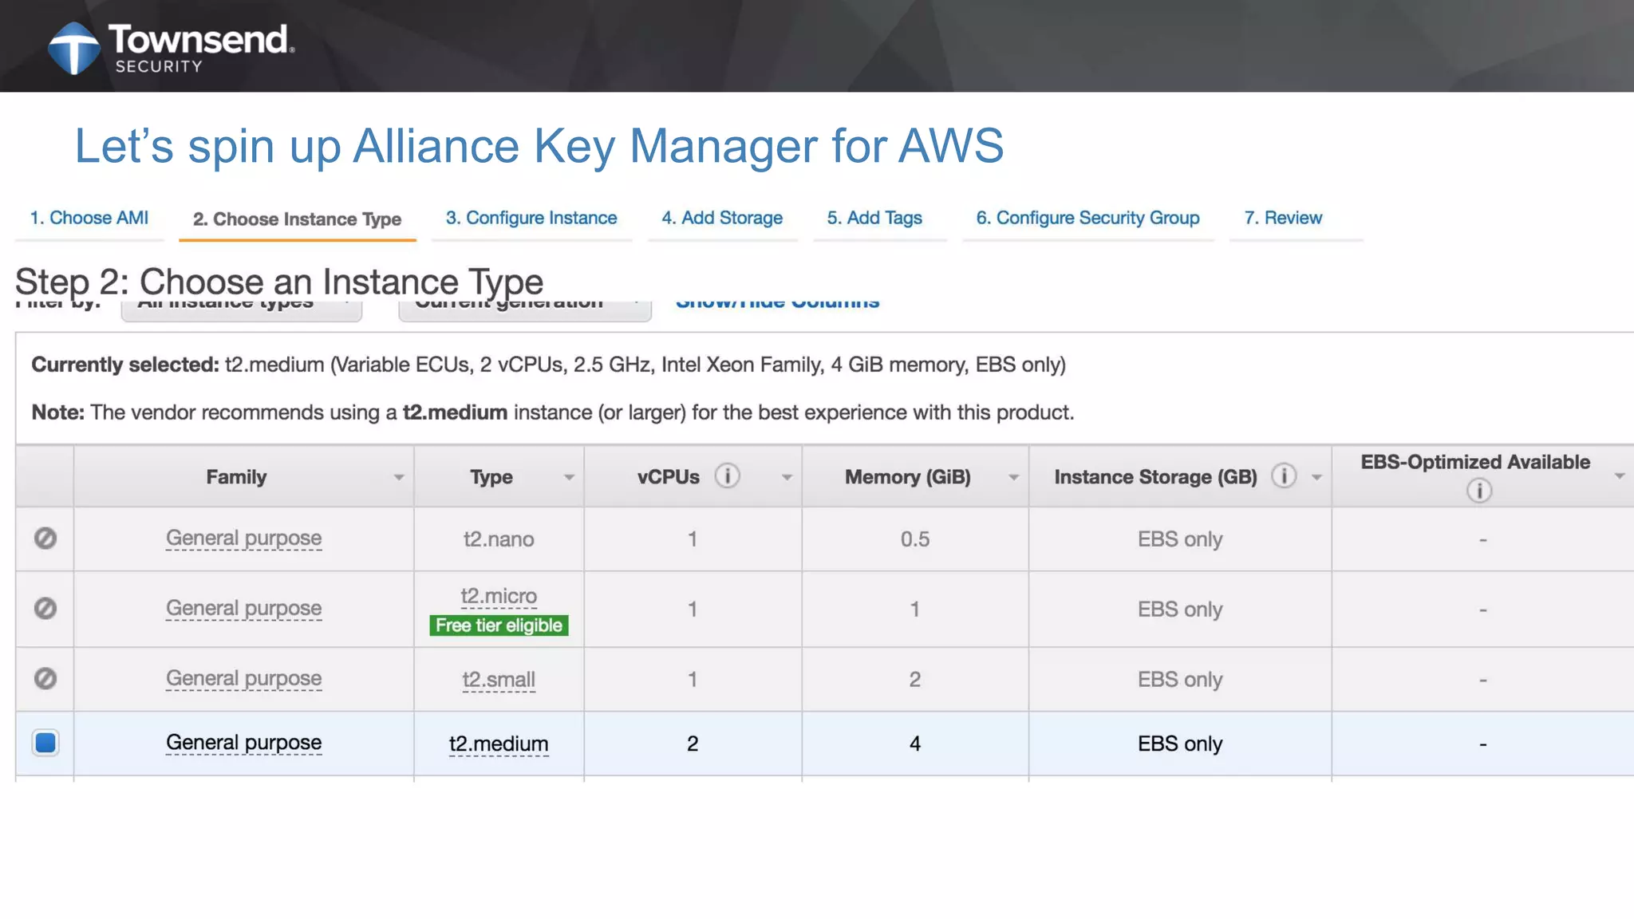Open the Instance Storage column sort dropdown
This screenshot has width=1634, height=919.
coord(1316,477)
